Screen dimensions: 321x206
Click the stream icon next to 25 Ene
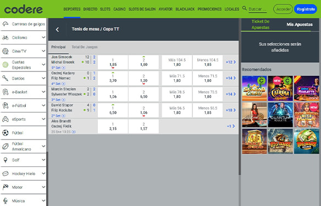[x=74, y=132]
